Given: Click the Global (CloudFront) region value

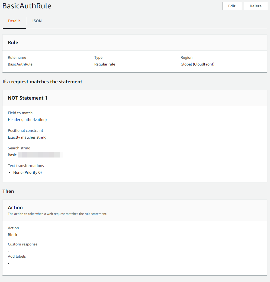Looking at the screenshot, I should 197,64.
